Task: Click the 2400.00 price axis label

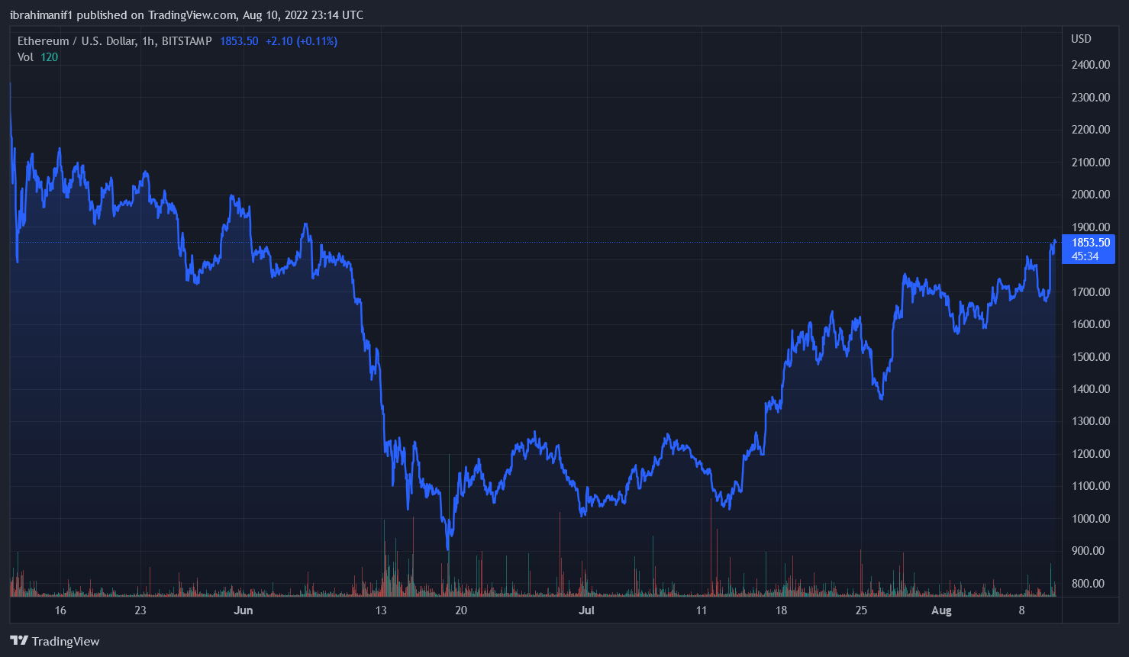Action: click(x=1090, y=65)
